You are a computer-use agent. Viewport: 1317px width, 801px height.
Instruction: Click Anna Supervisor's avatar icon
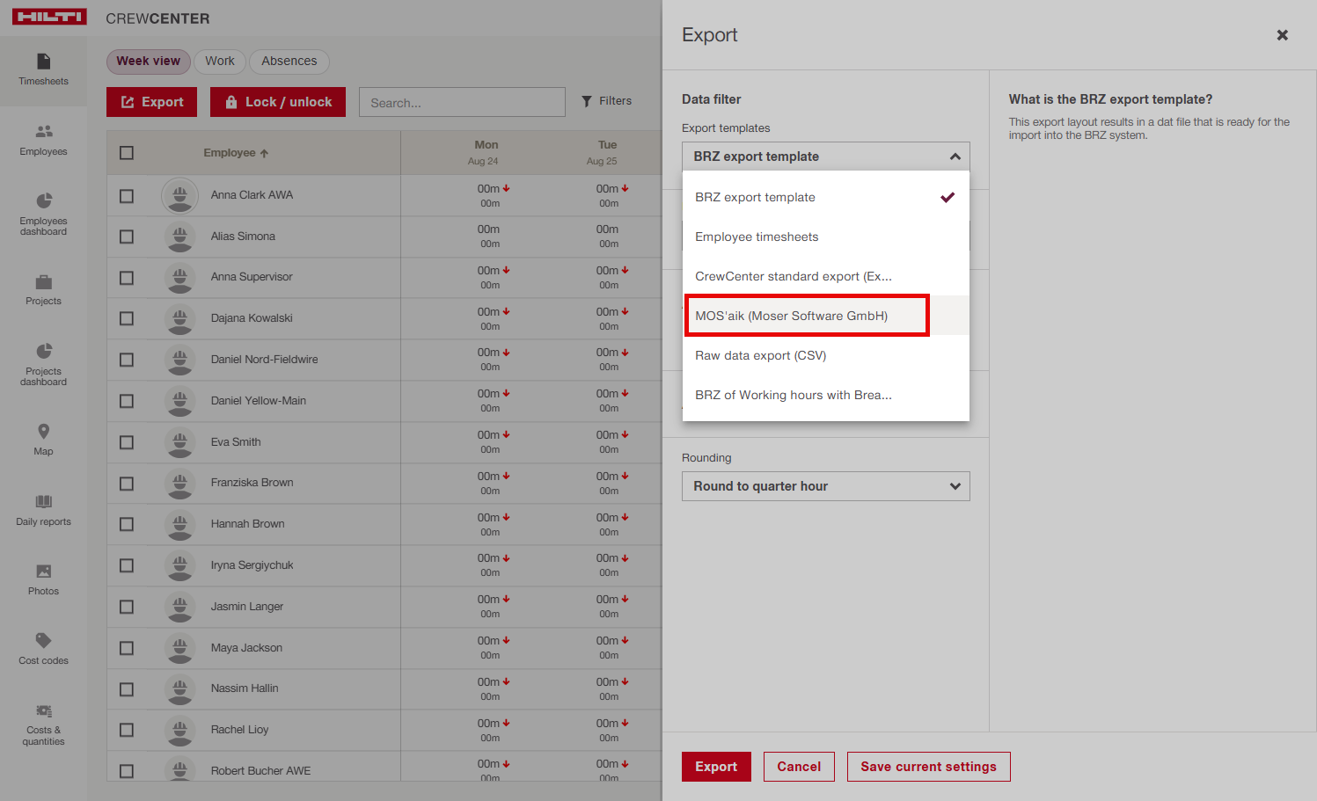click(x=179, y=277)
